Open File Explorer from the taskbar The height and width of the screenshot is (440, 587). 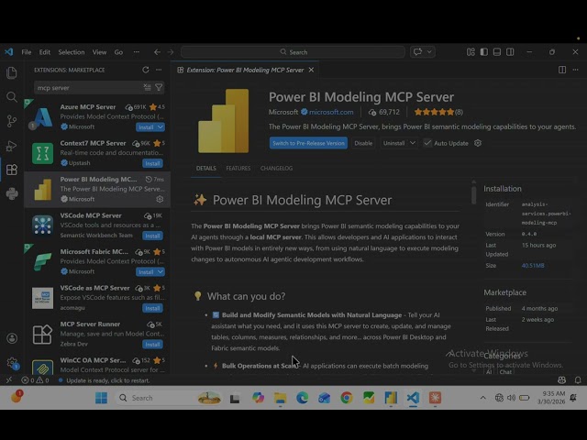point(280,398)
